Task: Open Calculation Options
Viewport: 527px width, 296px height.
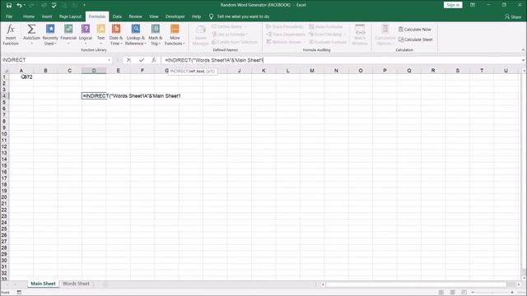Action: click(x=385, y=35)
